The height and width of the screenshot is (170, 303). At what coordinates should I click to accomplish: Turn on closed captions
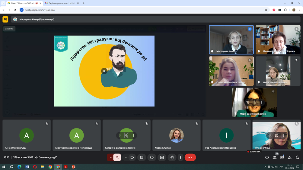[142, 157]
